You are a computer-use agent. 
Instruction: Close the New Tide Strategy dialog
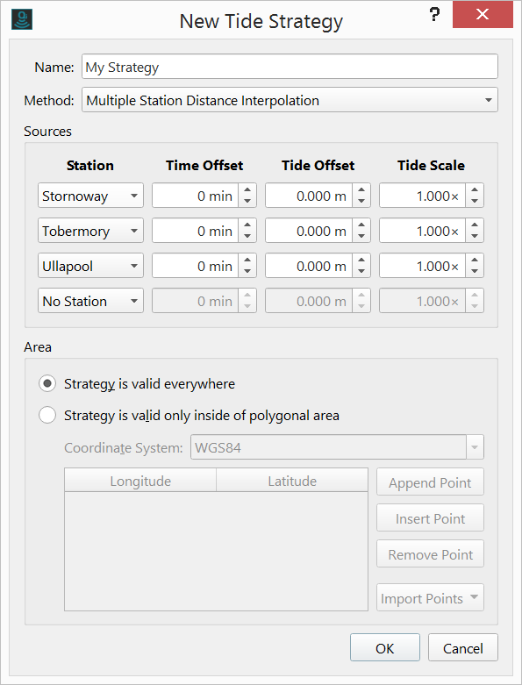pyautogui.click(x=483, y=14)
